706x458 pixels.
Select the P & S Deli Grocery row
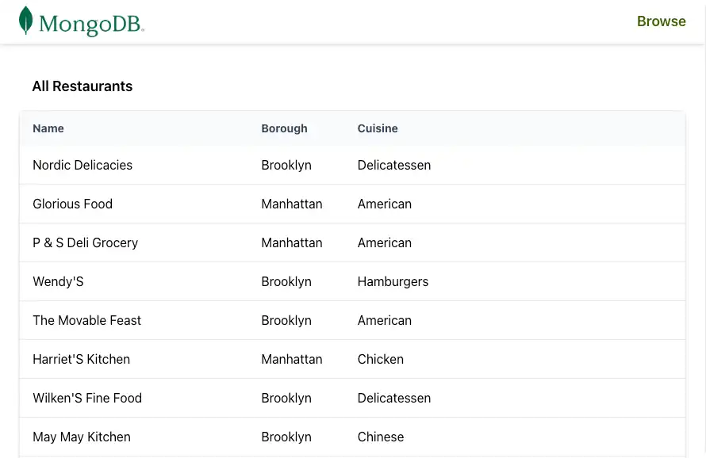pyautogui.click(x=85, y=242)
